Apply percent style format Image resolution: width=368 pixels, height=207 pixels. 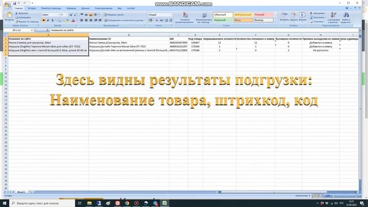point(157,21)
